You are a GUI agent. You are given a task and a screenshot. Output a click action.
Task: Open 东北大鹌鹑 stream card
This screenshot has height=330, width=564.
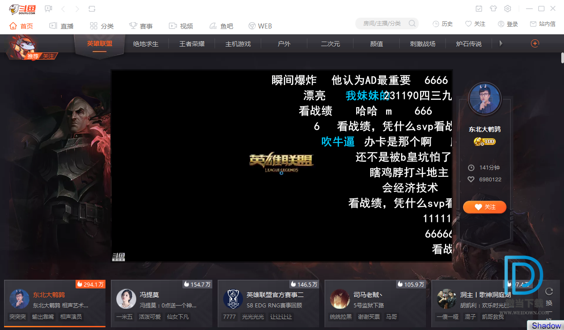pos(55,302)
